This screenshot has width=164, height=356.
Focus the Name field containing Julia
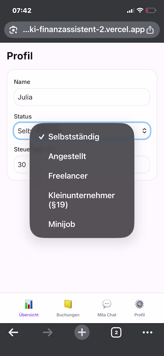pos(82,97)
